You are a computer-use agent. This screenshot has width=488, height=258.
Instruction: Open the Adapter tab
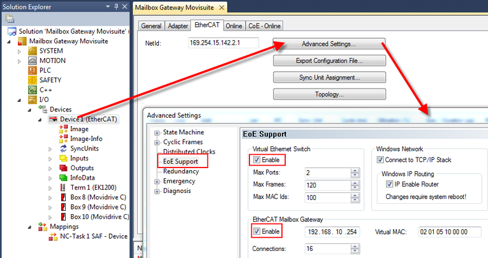(178, 26)
